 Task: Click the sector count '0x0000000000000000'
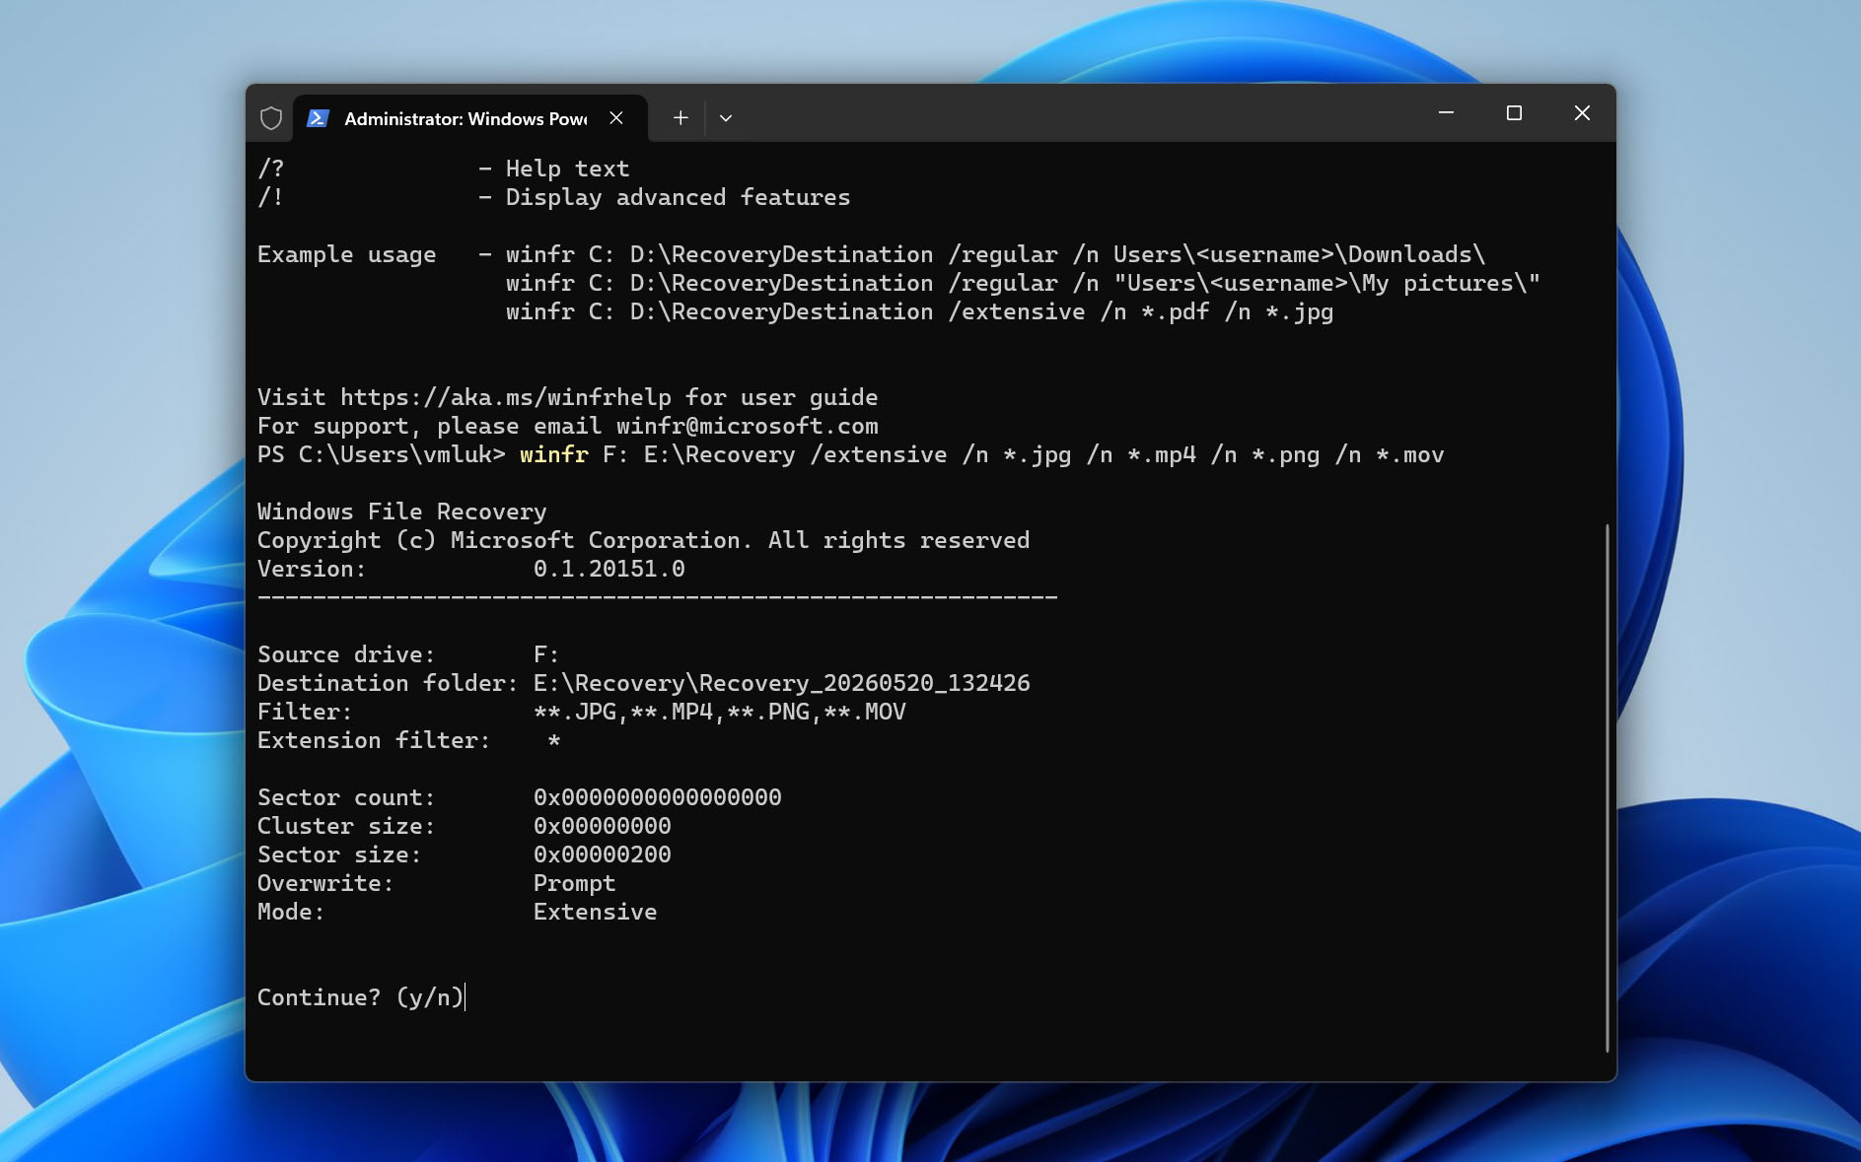[x=657, y=797]
